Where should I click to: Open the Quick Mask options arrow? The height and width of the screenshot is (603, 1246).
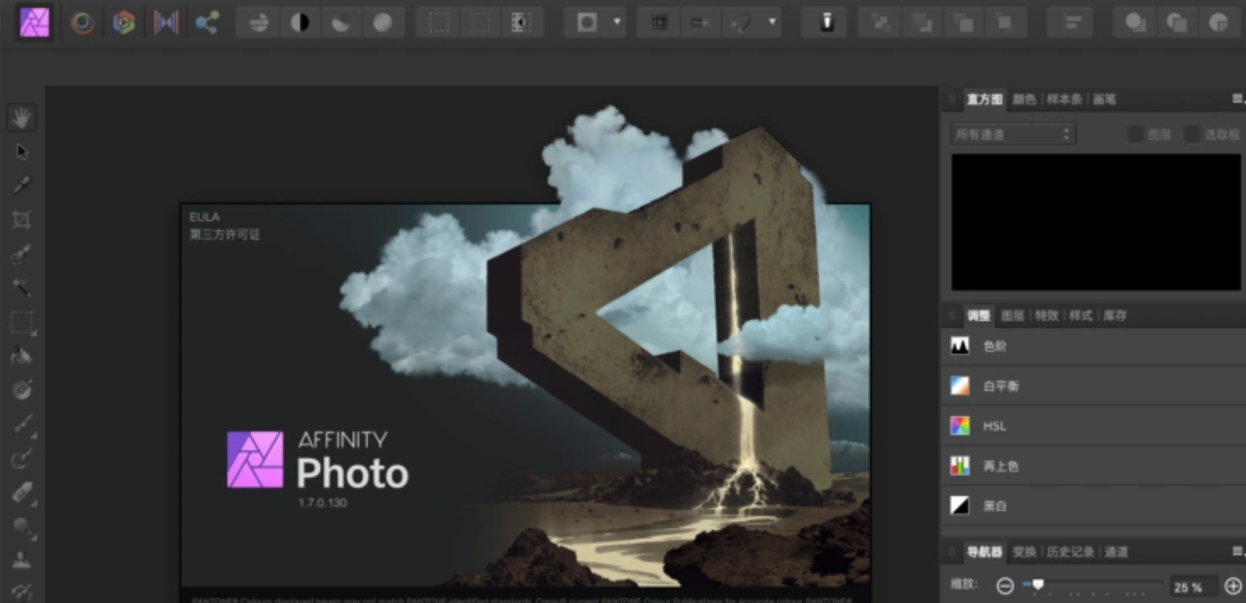tap(616, 23)
